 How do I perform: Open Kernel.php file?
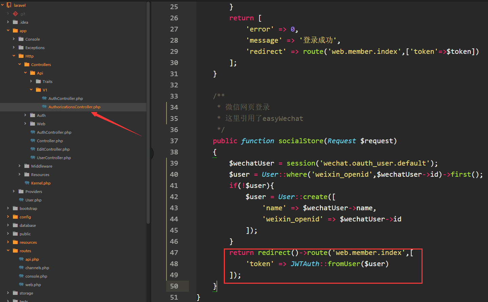(x=41, y=183)
